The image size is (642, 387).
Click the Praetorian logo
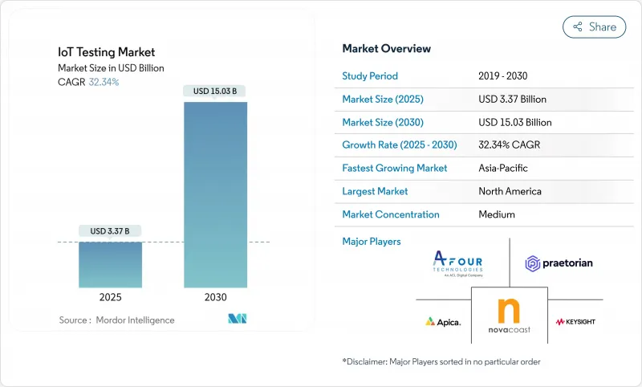559,263
